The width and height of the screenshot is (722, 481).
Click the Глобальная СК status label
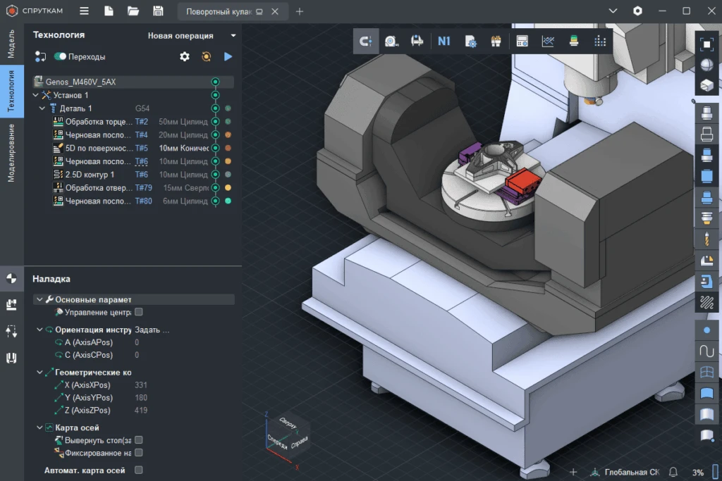632,472
